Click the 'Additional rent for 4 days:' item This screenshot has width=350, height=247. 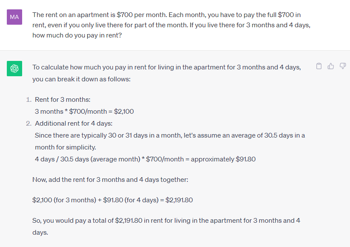74,123
